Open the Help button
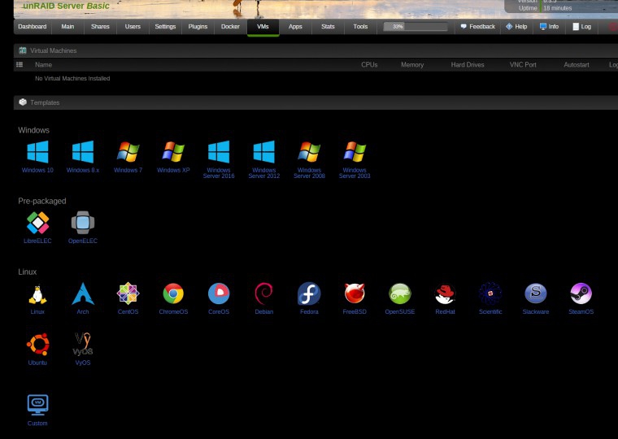 [516, 26]
